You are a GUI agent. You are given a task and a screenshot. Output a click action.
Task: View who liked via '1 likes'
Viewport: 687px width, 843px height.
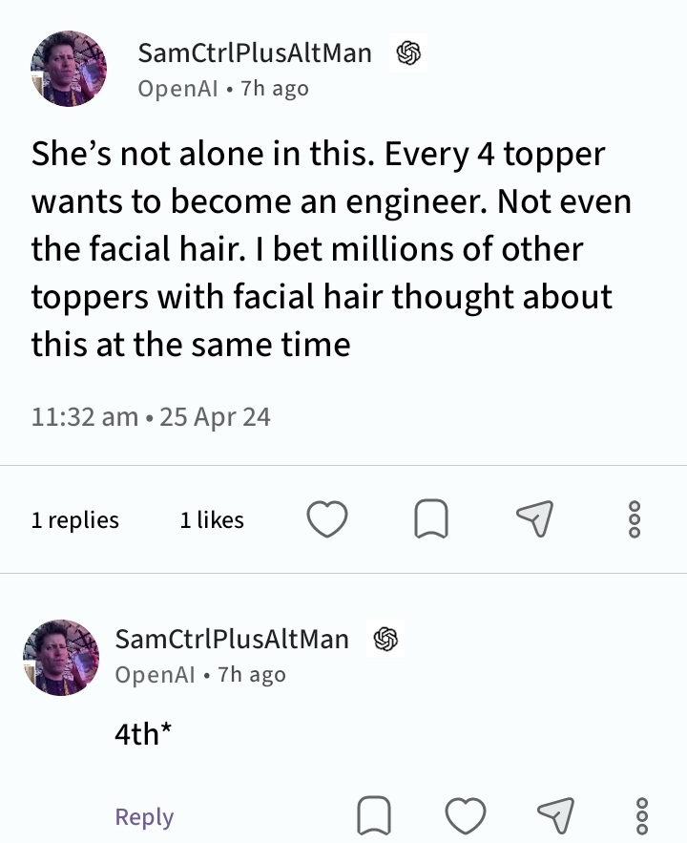coord(212,520)
